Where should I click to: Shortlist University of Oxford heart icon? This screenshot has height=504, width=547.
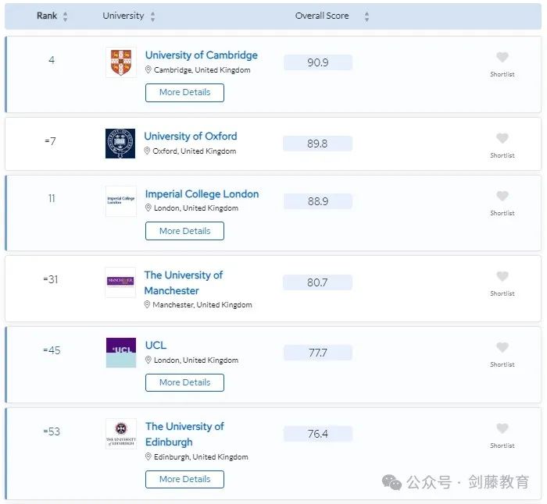[x=502, y=138]
